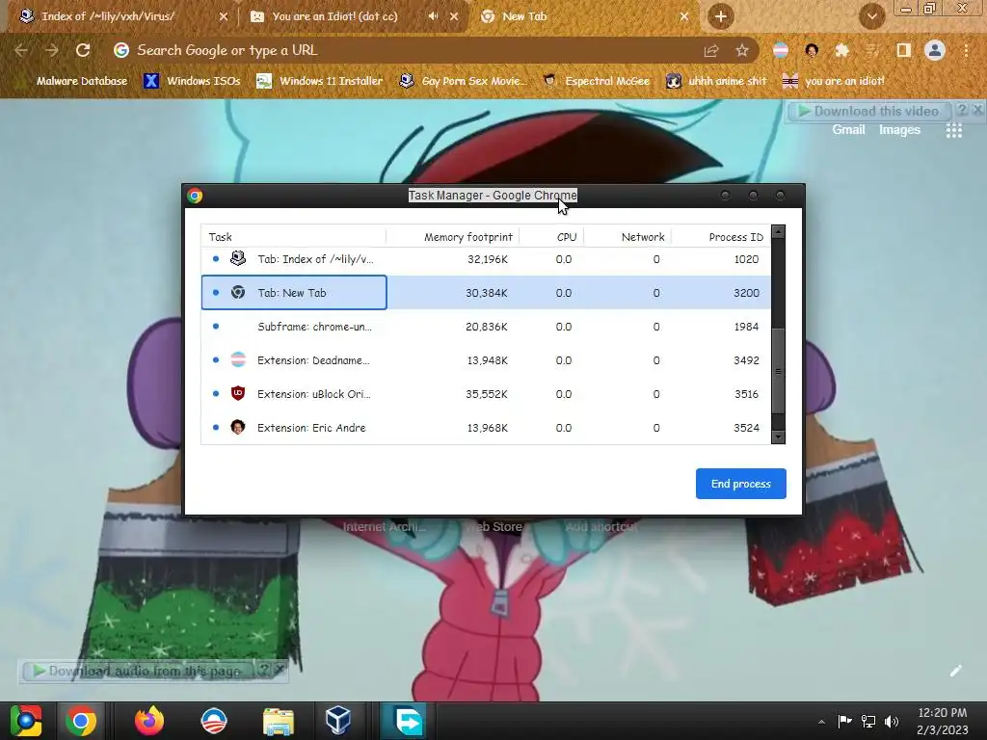Open the Extensions puzzle piece menu
The image size is (987, 740).
(x=842, y=50)
